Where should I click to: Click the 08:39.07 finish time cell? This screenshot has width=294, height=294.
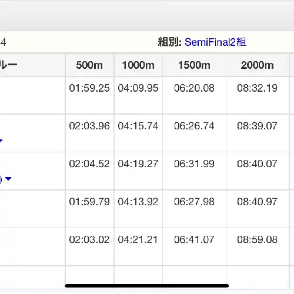258,126
